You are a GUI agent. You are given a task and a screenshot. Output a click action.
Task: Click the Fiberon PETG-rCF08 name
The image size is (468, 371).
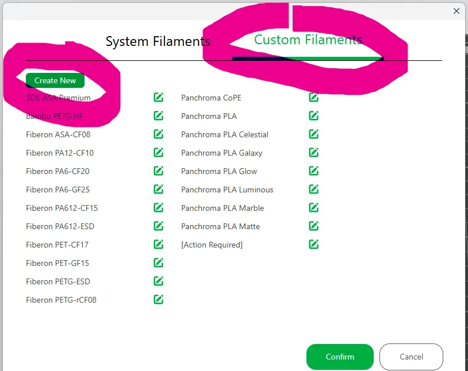tap(61, 300)
